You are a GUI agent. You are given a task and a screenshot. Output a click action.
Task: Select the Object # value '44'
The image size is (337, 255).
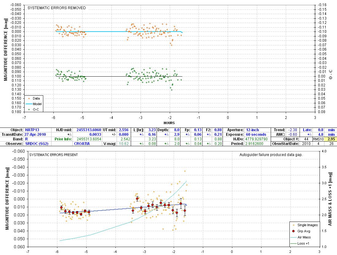point(306,139)
